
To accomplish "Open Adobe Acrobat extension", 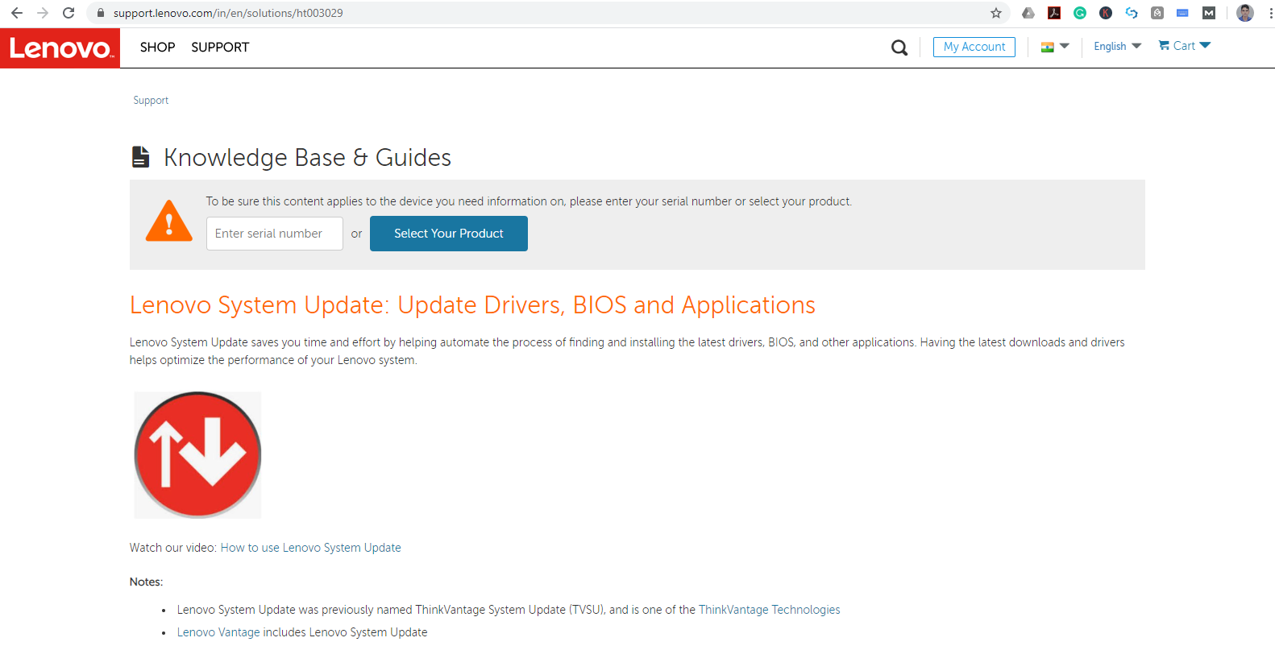I will pyautogui.click(x=1054, y=13).
